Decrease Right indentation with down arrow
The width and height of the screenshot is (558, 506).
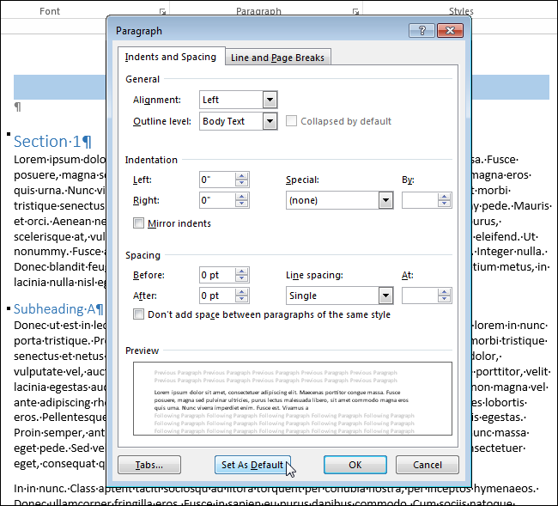(x=242, y=204)
